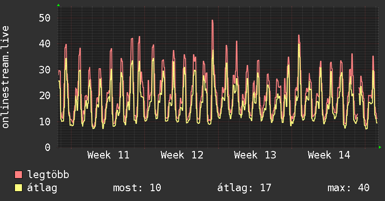Click the green arrow atop the y-axis
The height and width of the screenshot is (201, 385).
tap(58, 5)
